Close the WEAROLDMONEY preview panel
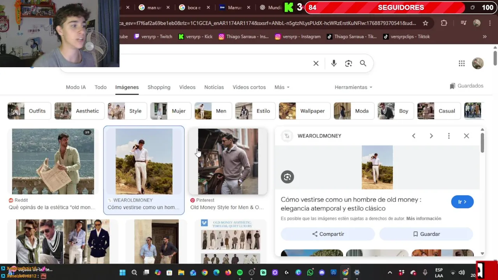The height and width of the screenshot is (280, 498). point(466,136)
